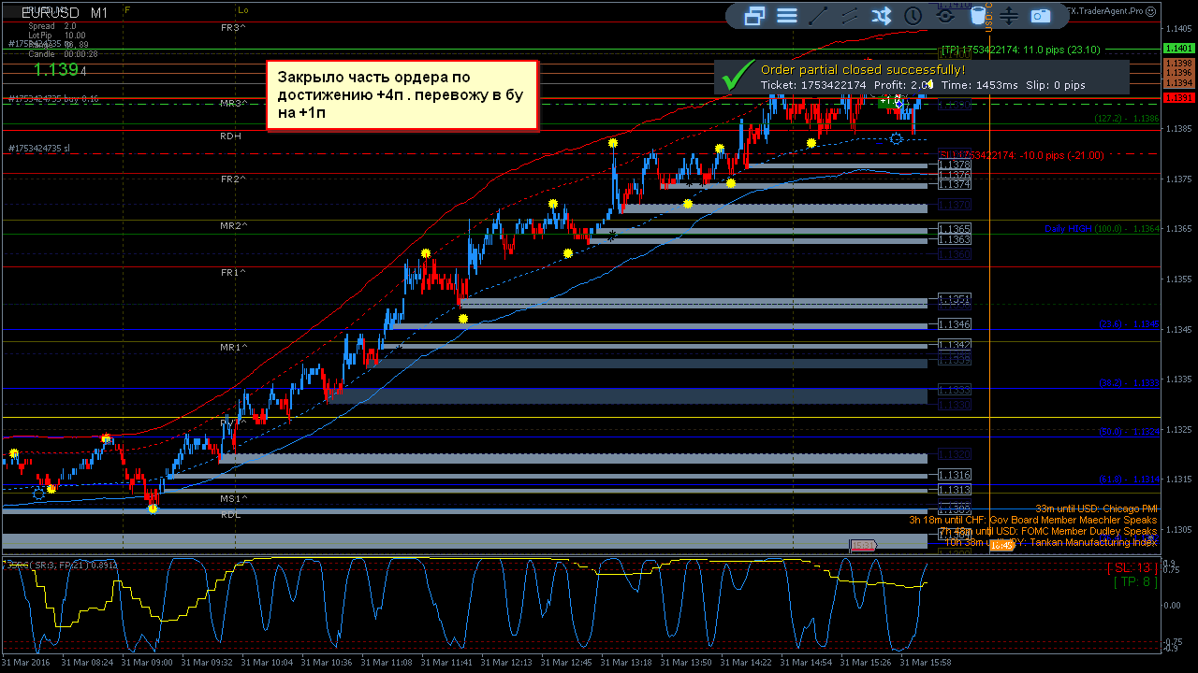Click the MR3^ level label

(x=233, y=103)
